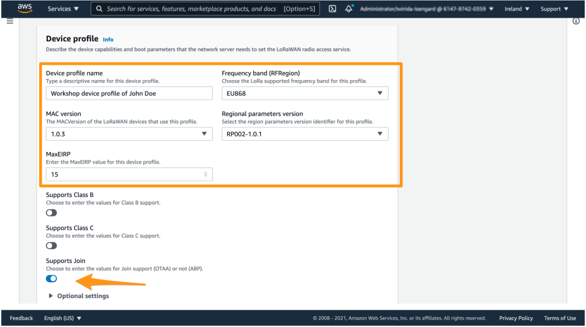Open the Info link beside Device profile

point(108,40)
